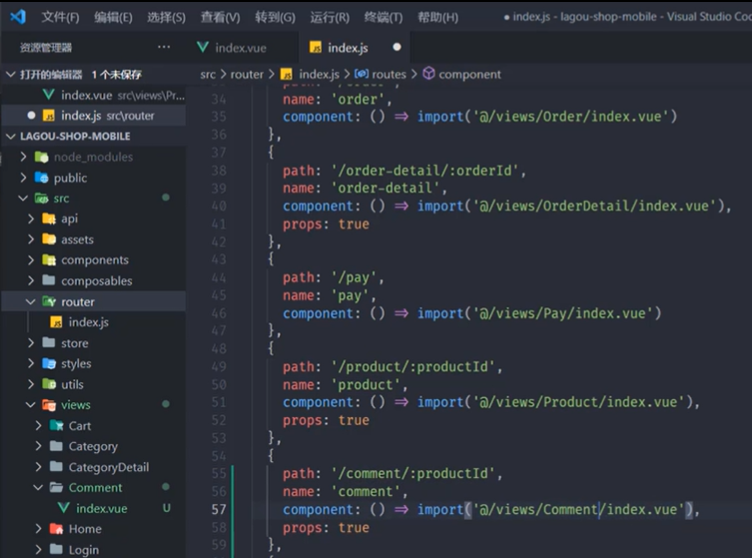Open the 查看(V) menu
The image size is (752, 558).
tap(220, 17)
